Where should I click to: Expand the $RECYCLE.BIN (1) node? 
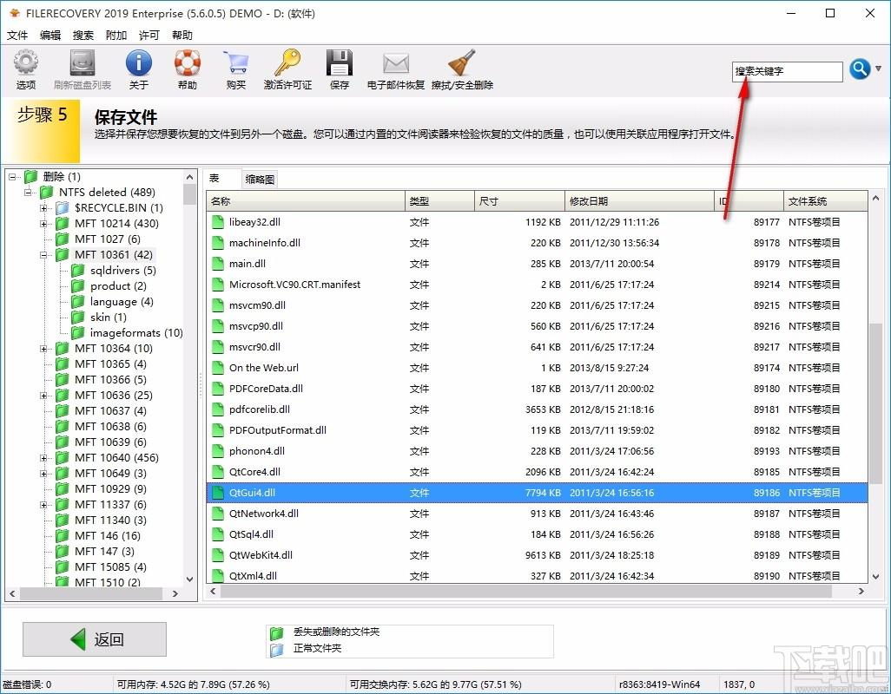point(43,208)
